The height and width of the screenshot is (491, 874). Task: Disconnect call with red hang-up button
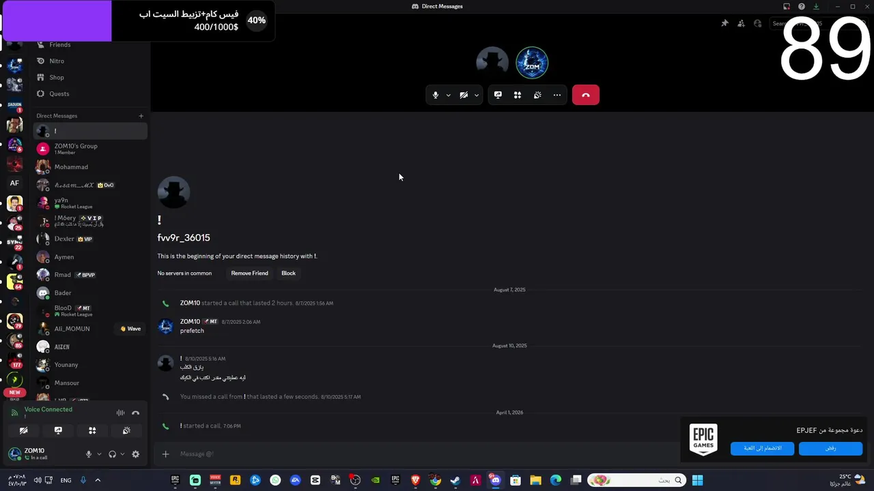point(586,95)
